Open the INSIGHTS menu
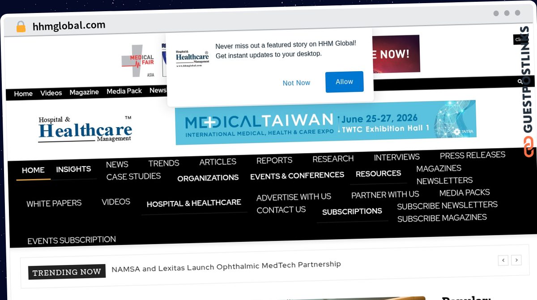 73,169
